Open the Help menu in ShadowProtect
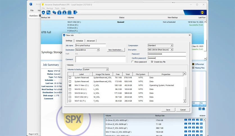Image resolution: width=235 pixels, height=136 pixels. [x=63, y=8]
